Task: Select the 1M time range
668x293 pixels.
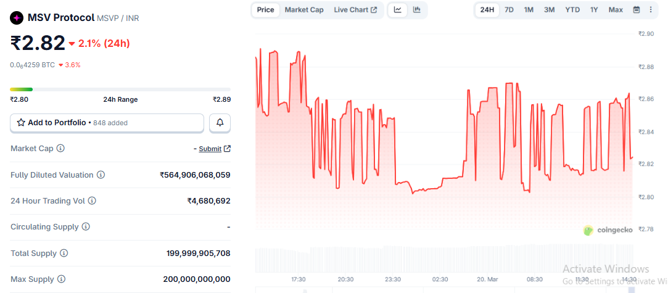Action: (x=529, y=10)
